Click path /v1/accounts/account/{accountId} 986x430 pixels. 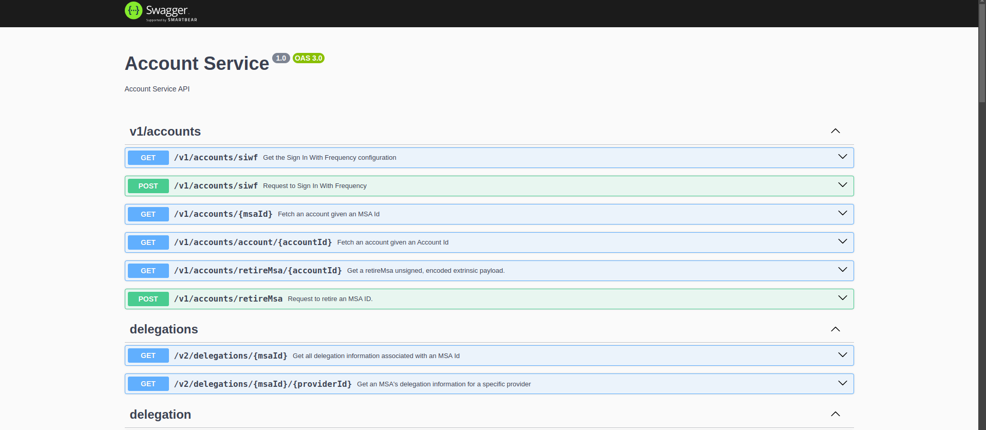coord(253,242)
